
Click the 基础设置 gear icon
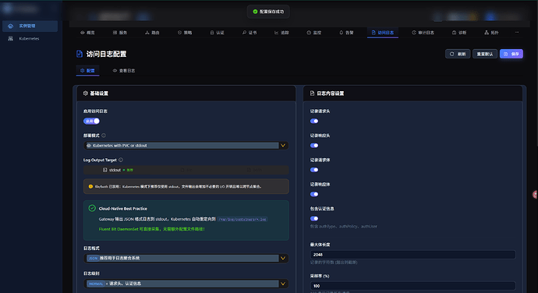coord(86,94)
